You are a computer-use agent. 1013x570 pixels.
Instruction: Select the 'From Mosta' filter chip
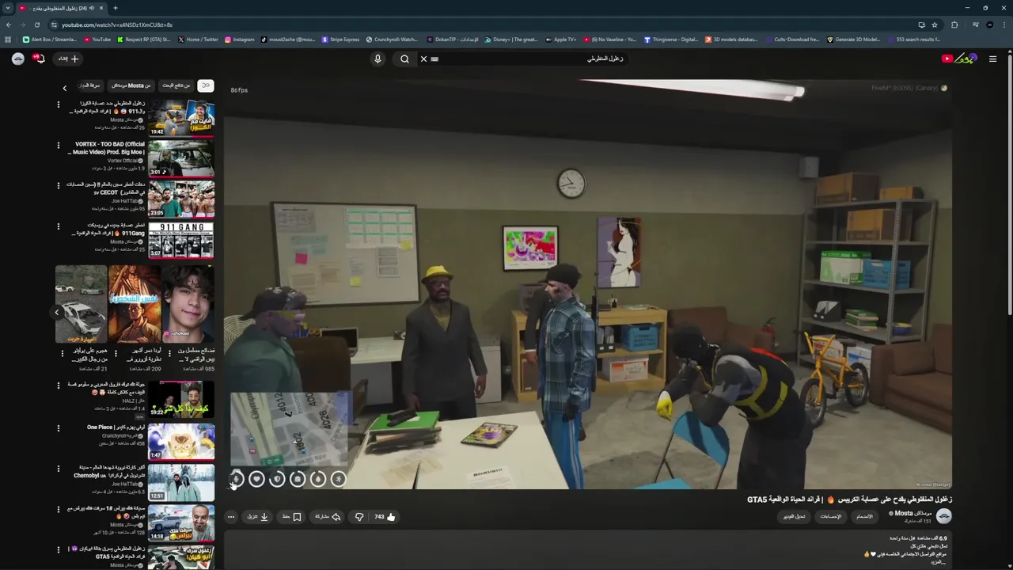[x=131, y=85]
